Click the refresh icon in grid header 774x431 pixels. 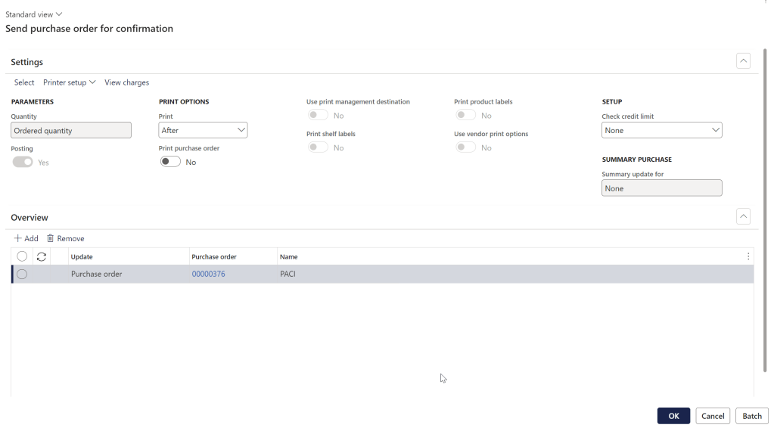click(x=42, y=256)
